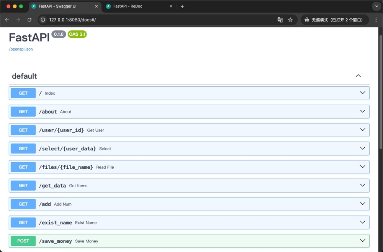This screenshot has width=383, height=252.
Task: Click the page reload icon
Action: point(29,20)
